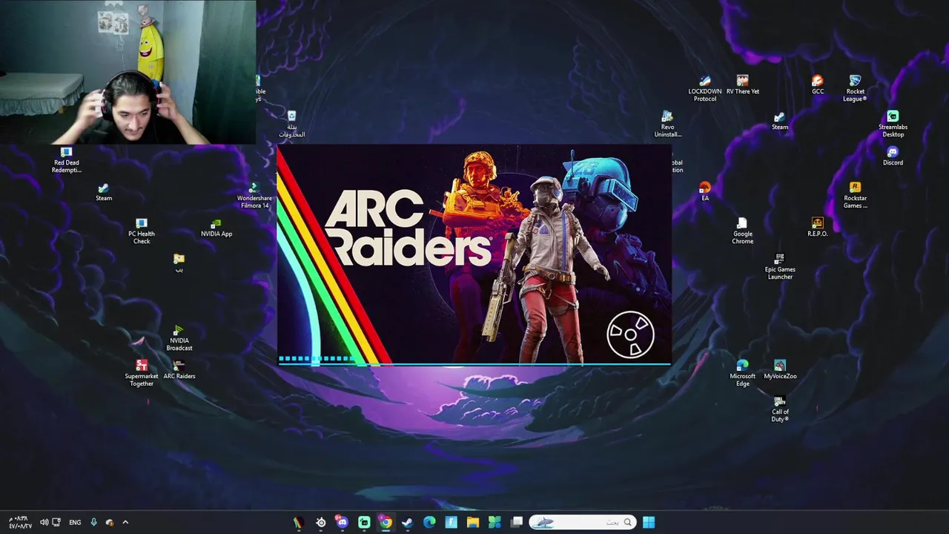Select the yellow folder with Arabic name

[x=179, y=263]
